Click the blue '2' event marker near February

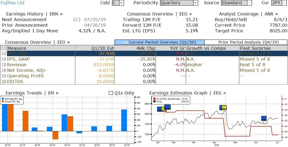(x=168, y=107)
